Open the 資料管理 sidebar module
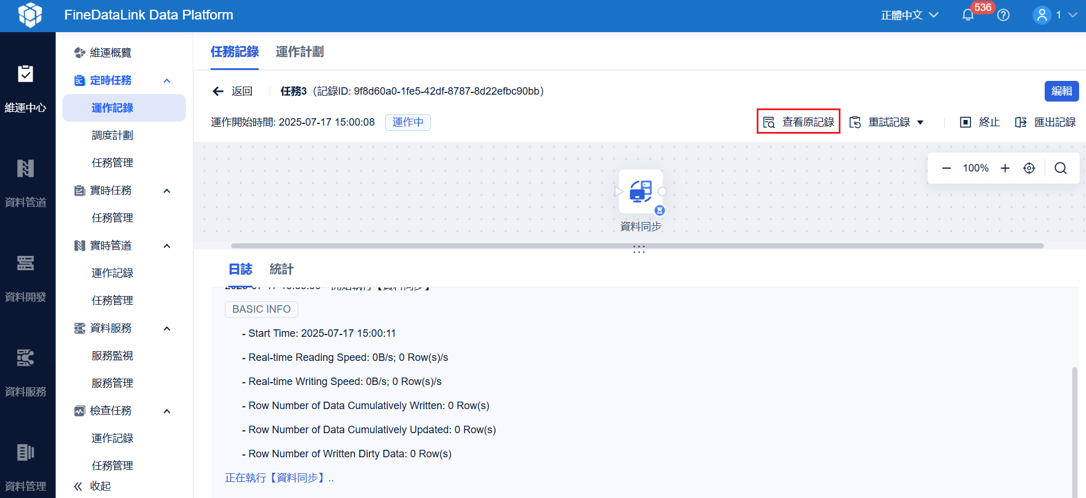 (x=25, y=468)
